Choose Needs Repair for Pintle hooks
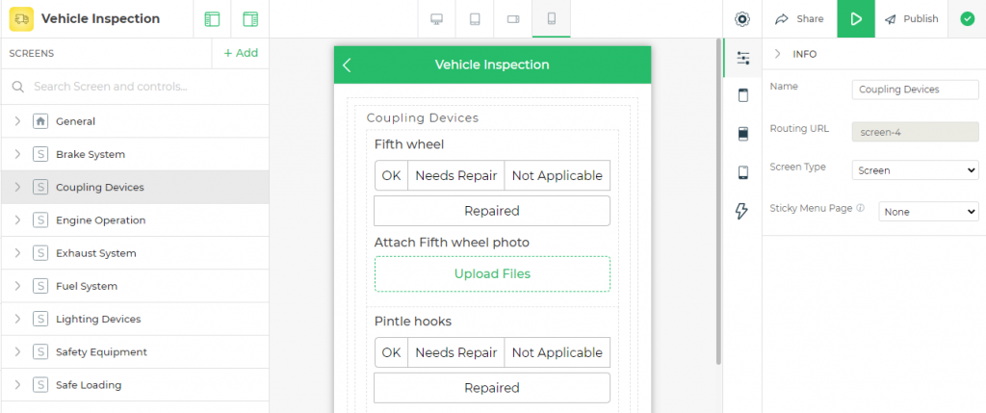Screen dimensions: 986x413 (455, 352)
